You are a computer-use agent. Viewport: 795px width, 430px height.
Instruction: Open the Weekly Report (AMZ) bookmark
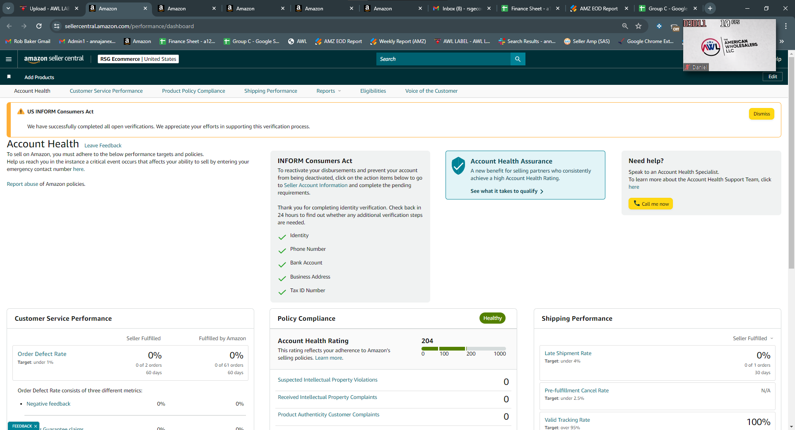398,41
